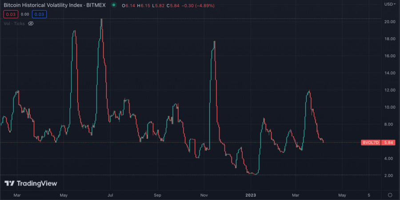Image resolution: width=400 pixels, height=200 pixels.
Task: Toggle visibility of the Vol Ticks indicator
Action: pyautogui.click(x=31, y=24)
